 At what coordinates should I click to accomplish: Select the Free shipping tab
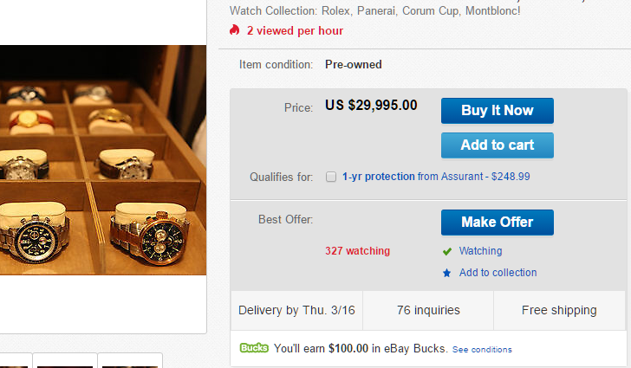tap(559, 310)
